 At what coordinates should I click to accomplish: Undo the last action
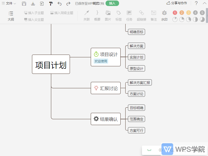pyautogui.click(x=60, y=4)
